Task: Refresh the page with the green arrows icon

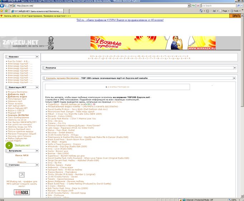Action: 193,6
